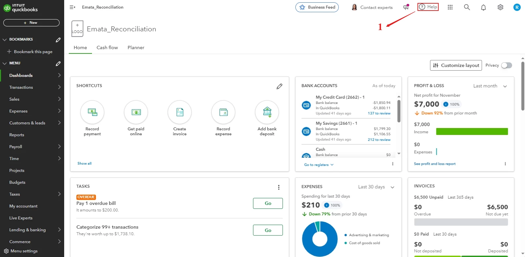Expand the Sales submenu arrow
This screenshot has height=257, width=525.
(59, 99)
